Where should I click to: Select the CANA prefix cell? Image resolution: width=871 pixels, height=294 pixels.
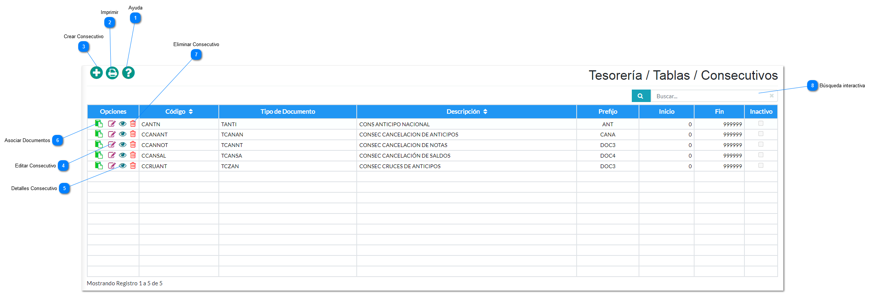coord(608,135)
